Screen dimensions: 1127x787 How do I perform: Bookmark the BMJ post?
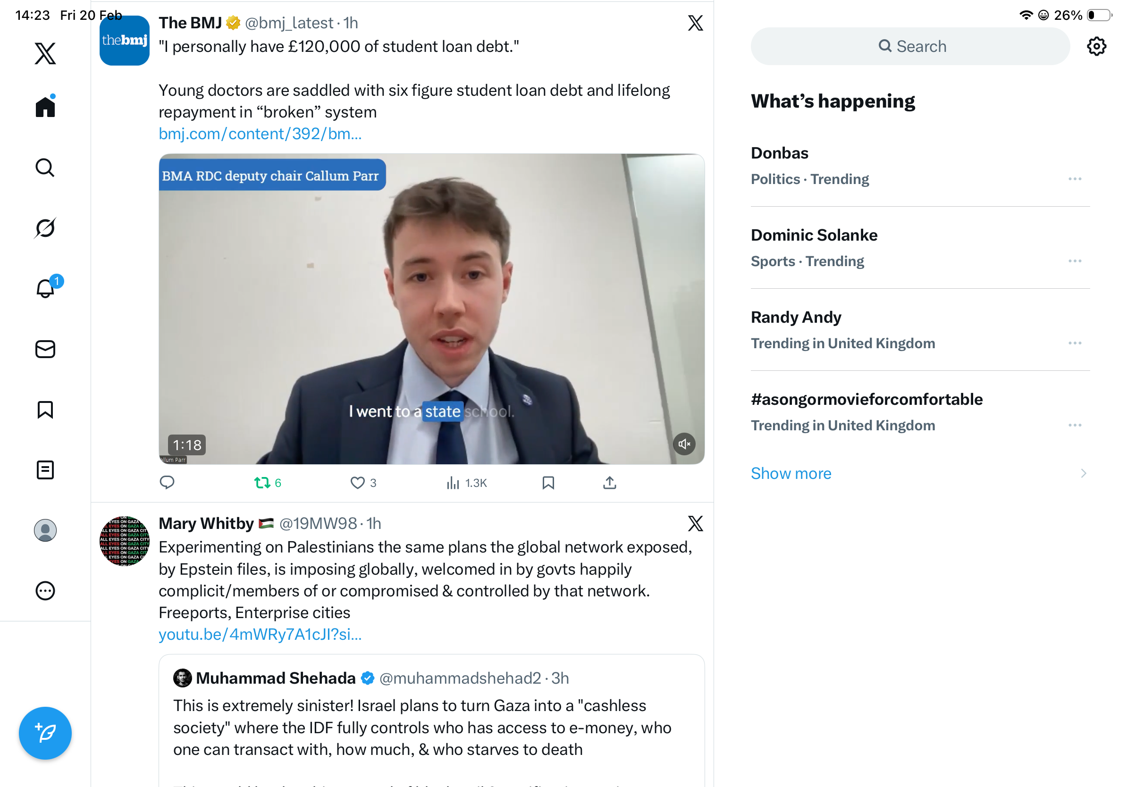coord(548,483)
